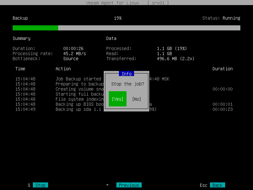The height and width of the screenshot is (190, 253).
Task: Dismiss the stop prompt with No
Action: click(x=136, y=99)
